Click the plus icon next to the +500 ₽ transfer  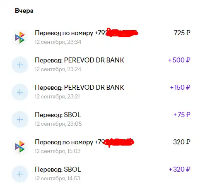(20, 65)
